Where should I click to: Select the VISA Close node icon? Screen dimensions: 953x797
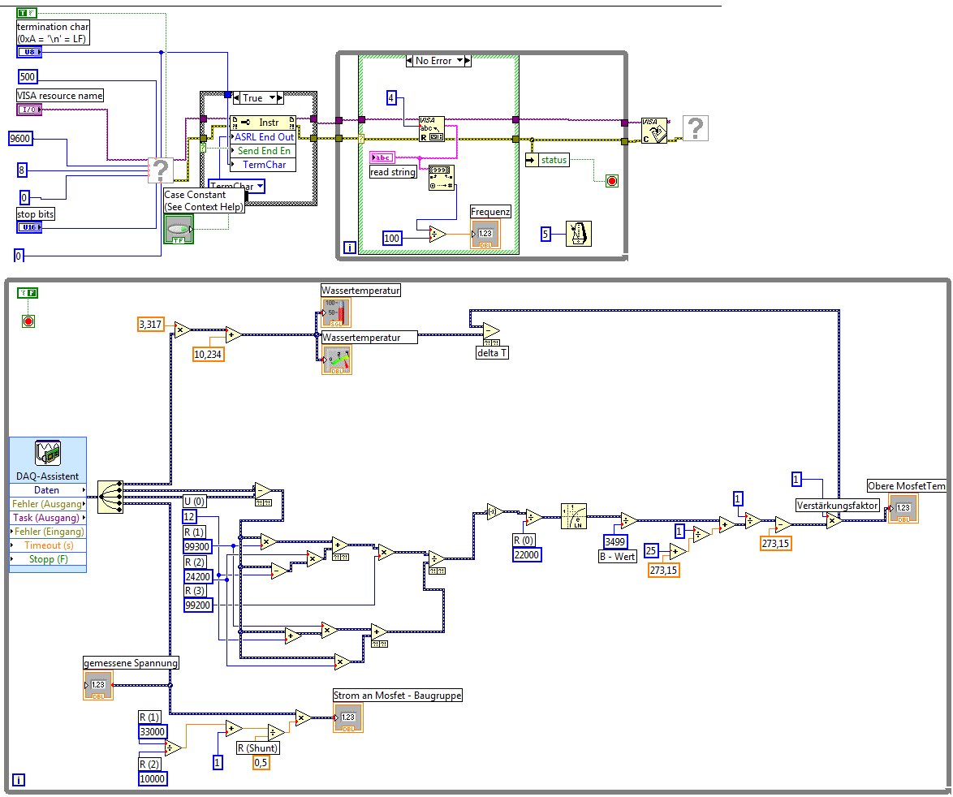[x=654, y=131]
